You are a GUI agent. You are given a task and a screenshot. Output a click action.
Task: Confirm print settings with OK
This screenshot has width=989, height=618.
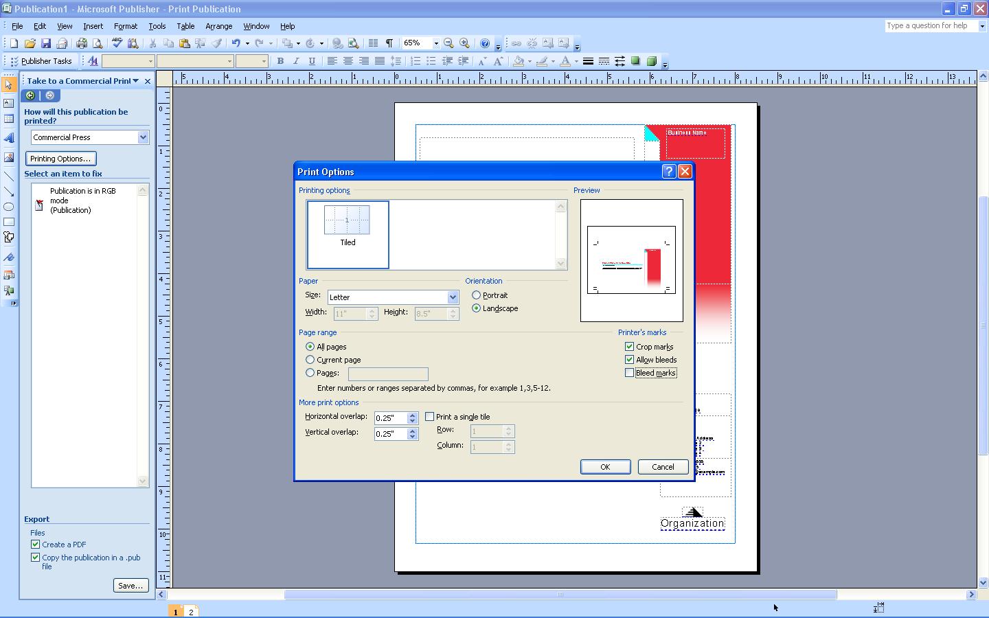pyautogui.click(x=605, y=466)
